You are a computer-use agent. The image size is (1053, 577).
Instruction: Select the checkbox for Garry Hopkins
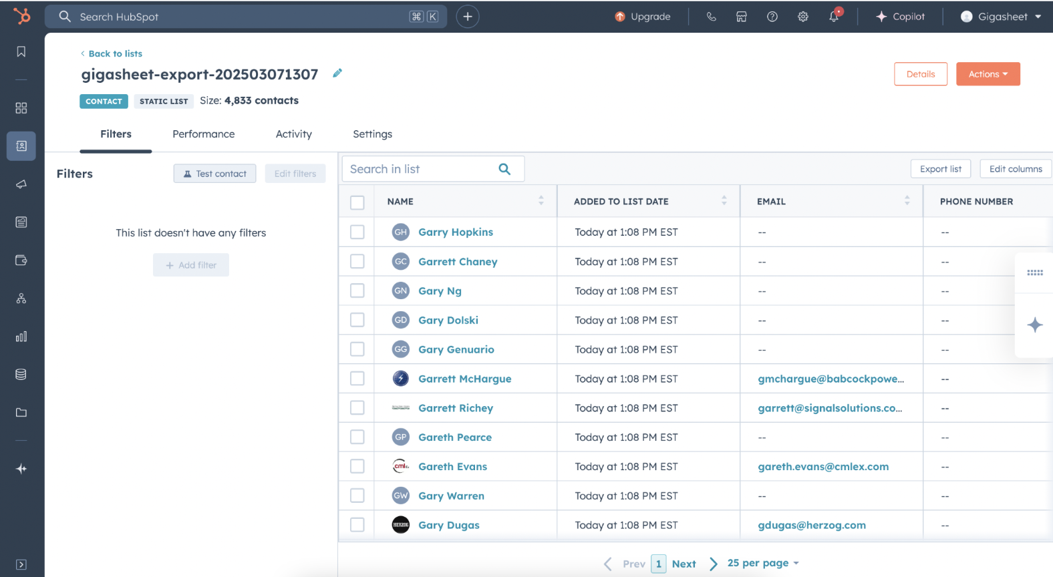pyautogui.click(x=357, y=232)
